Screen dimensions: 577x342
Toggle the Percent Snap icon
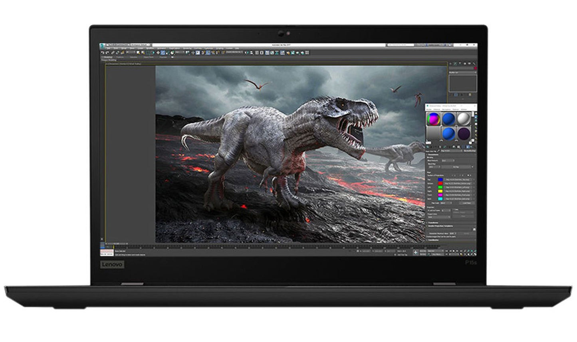point(213,52)
